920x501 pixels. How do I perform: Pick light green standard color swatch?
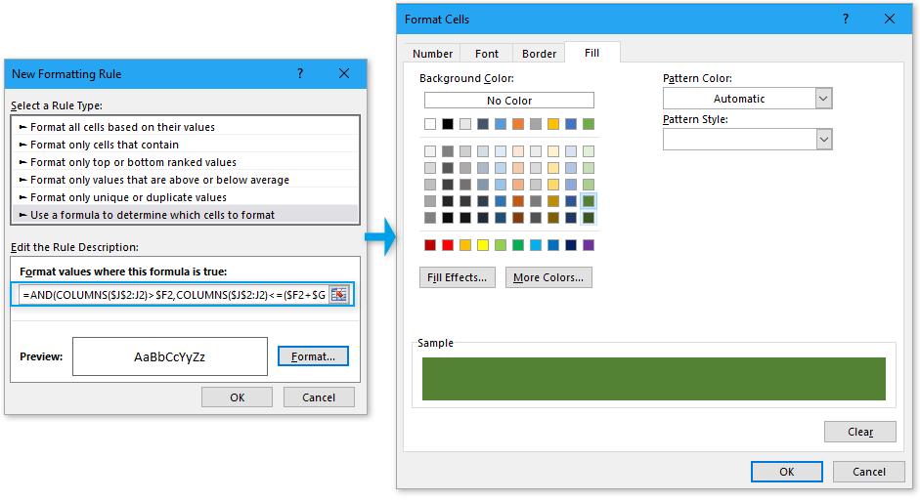click(x=501, y=245)
